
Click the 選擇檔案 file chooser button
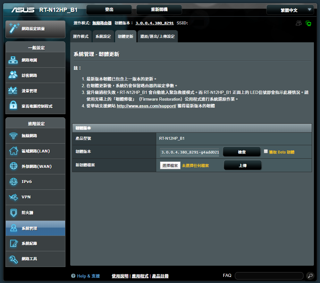[x=170, y=165]
